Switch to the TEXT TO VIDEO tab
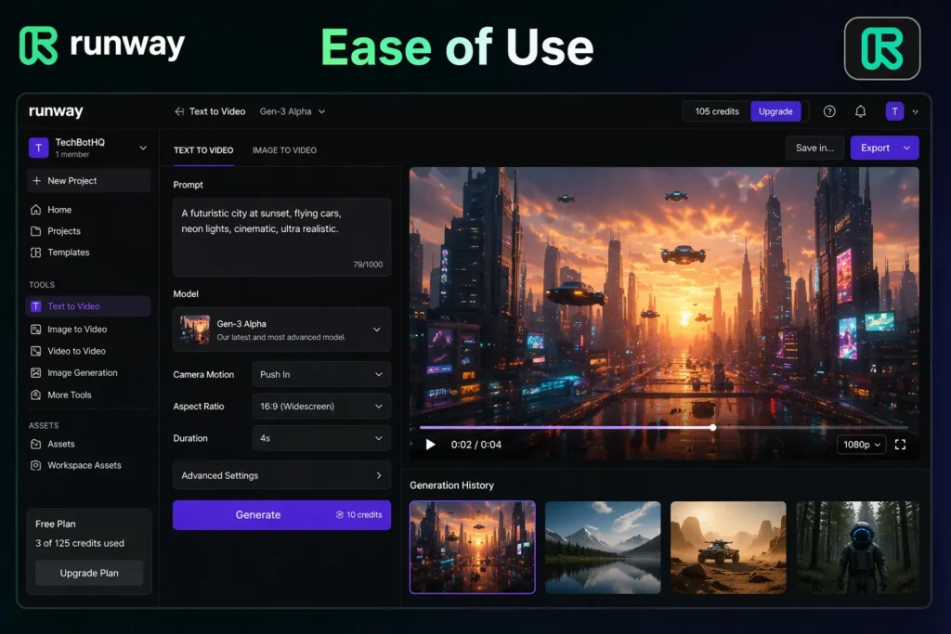Screen dimensions: 951x634 pos(203,150)
